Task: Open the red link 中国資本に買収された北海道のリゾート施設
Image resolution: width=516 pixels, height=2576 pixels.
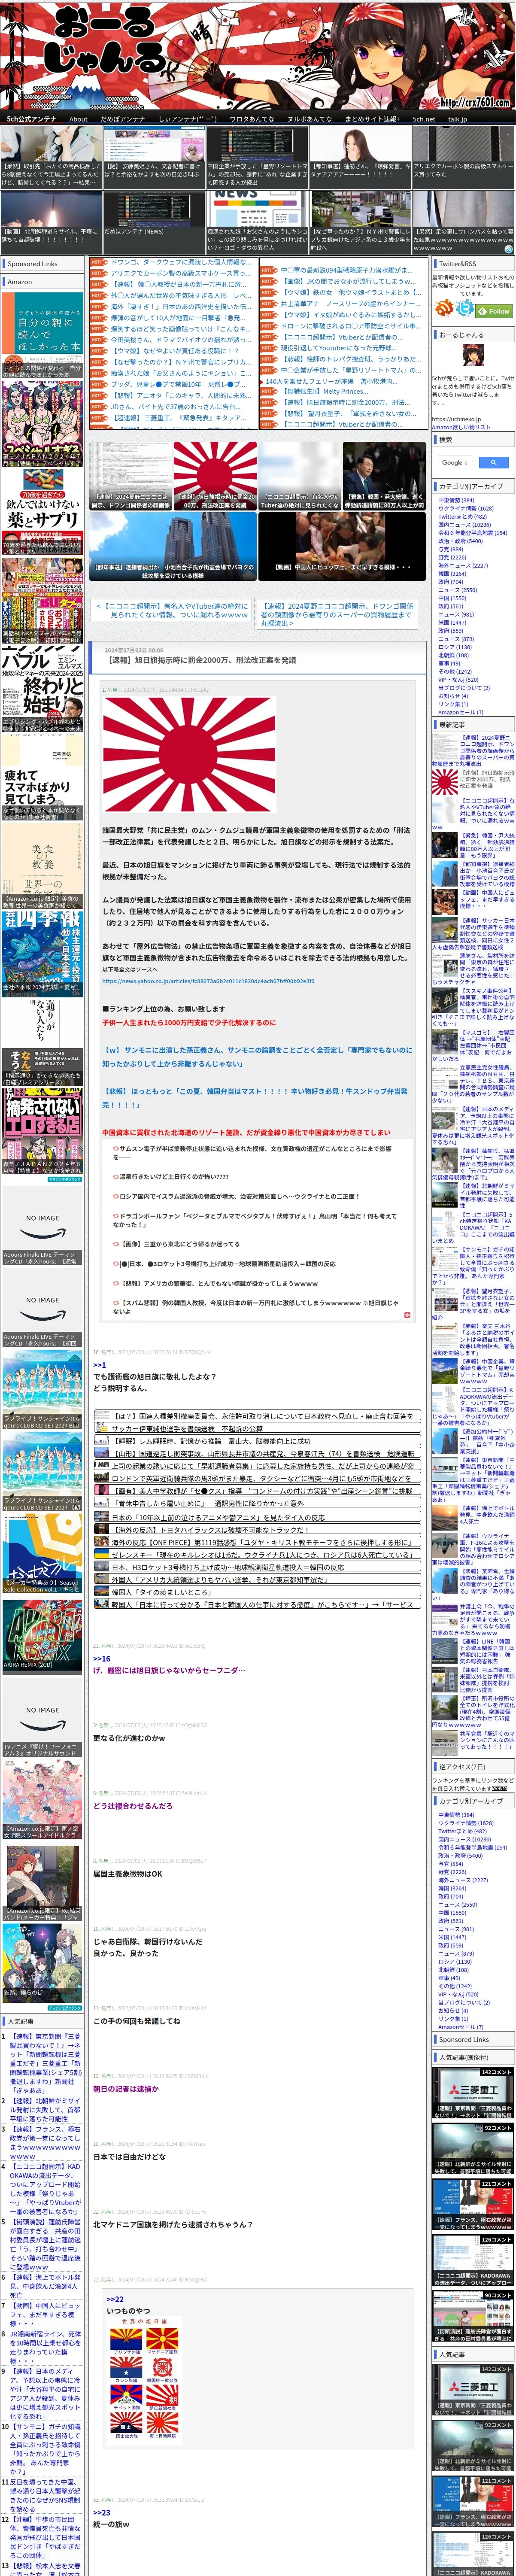Action: [246, 1132]
